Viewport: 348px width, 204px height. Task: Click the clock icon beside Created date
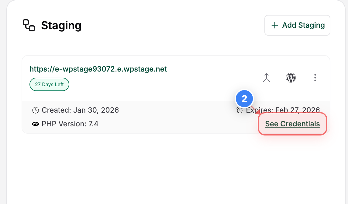pos(35,110)
